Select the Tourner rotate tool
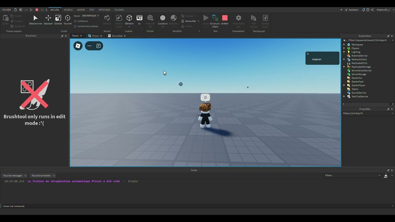395x222 pixels. coord(68,20)
